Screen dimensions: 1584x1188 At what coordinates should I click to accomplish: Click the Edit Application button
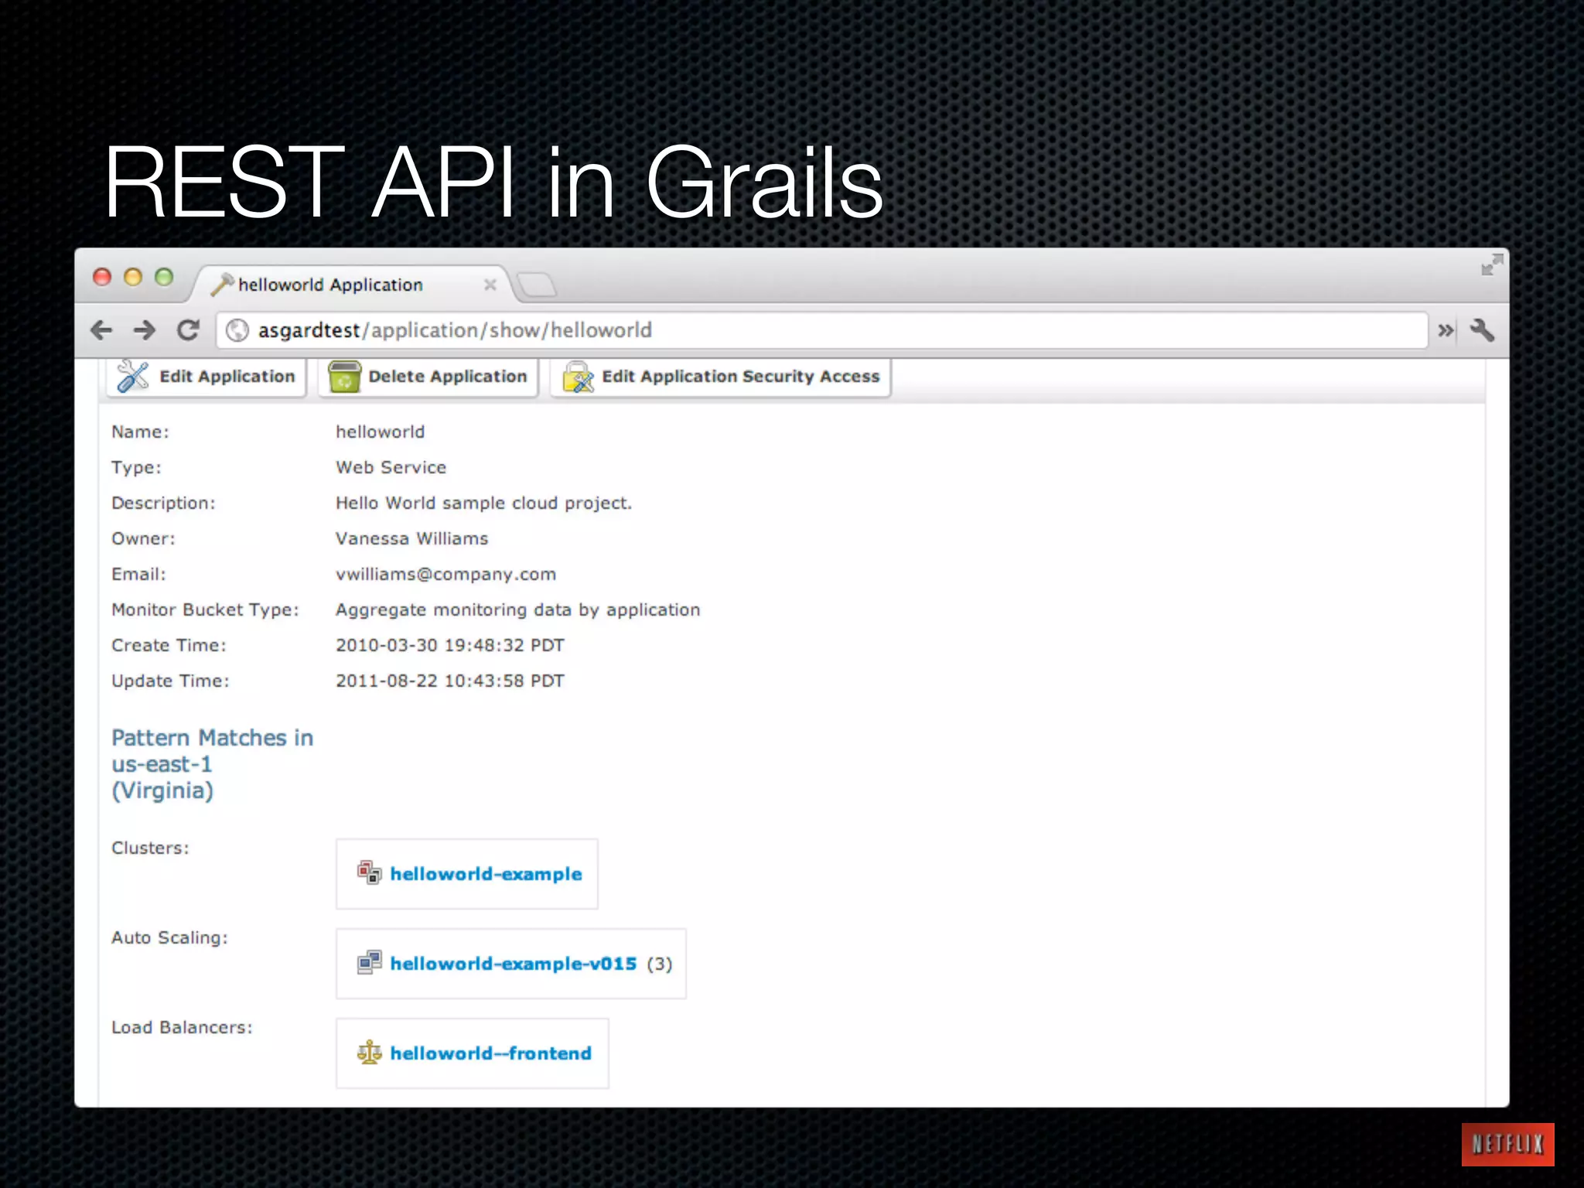207,377
